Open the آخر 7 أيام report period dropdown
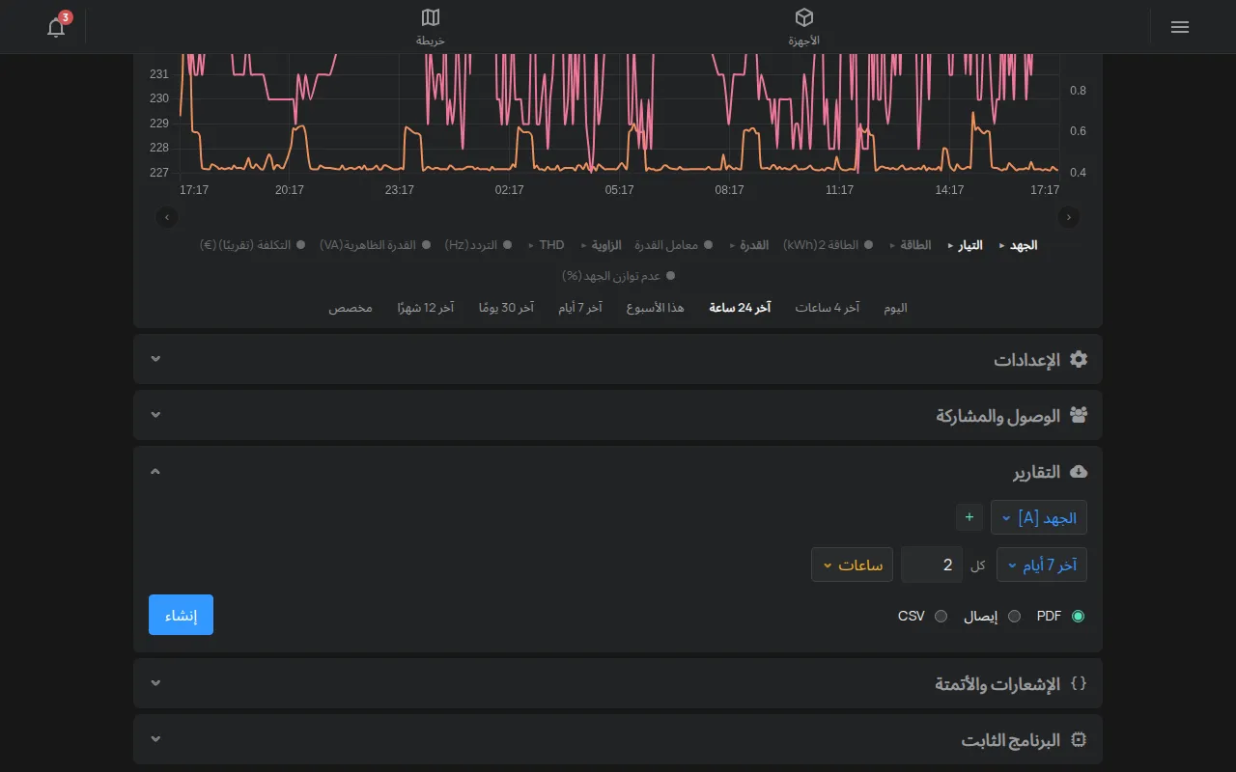 click(x=1042, y=565)
